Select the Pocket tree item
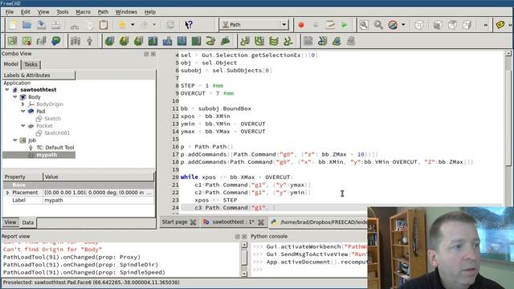The height and width of the screenshot is (289, 514). coord(44,126)
